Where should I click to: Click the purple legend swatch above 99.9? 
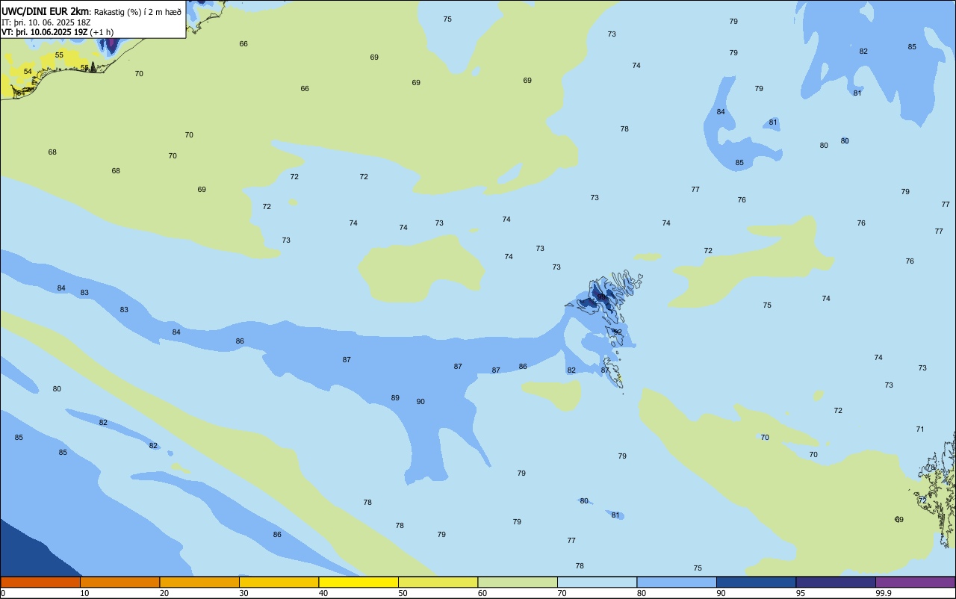point(916,582)
